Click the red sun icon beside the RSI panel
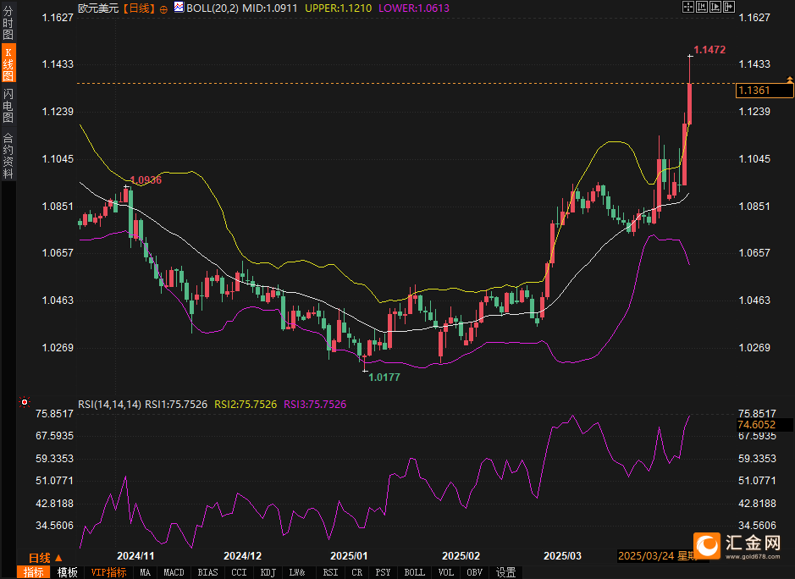 click(25, 403)
